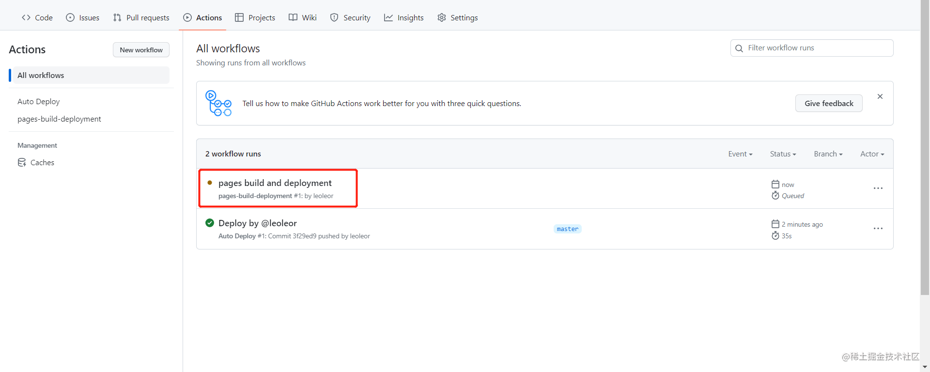The height and width of the screenshot is (372, 930).
Task: Open Deploy by @leoleor run
Action: click(x=257, y=223)
